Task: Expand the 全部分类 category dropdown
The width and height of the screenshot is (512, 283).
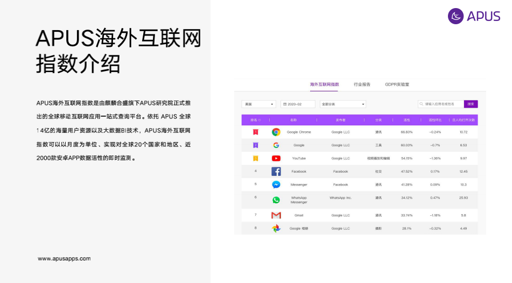Action: coord(343,104)
